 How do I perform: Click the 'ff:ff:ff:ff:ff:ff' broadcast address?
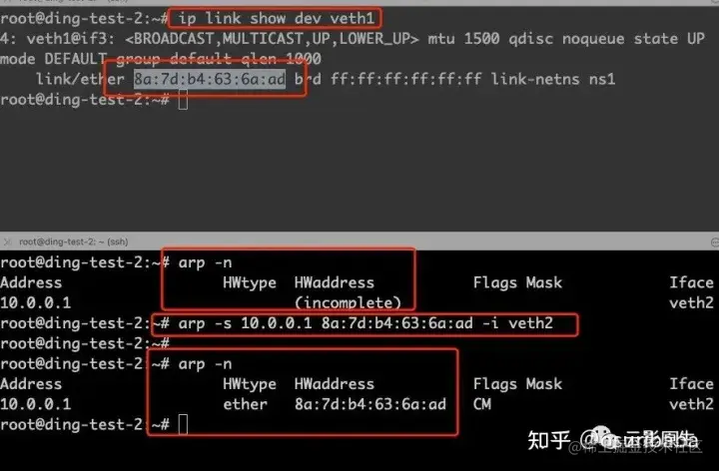click(x=405, y=79)
